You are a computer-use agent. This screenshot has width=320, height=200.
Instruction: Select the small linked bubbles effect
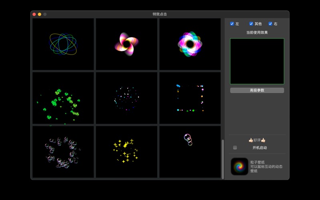[190, 152]
